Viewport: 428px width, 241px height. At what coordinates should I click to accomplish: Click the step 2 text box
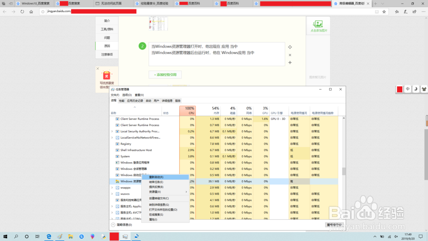click(217, 54)
